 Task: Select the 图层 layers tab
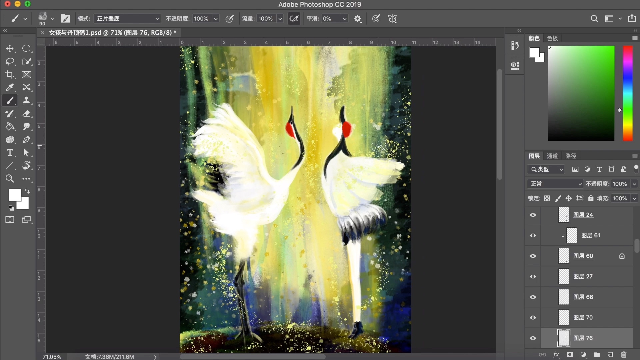tap(534, 156)
